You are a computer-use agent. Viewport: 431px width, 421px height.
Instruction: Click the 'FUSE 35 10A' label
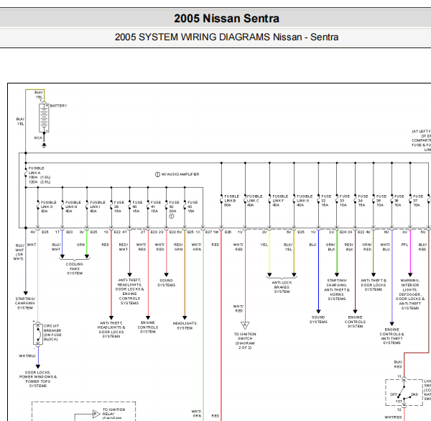point(381,201)
